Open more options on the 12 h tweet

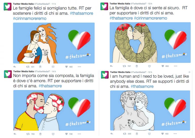175,134
